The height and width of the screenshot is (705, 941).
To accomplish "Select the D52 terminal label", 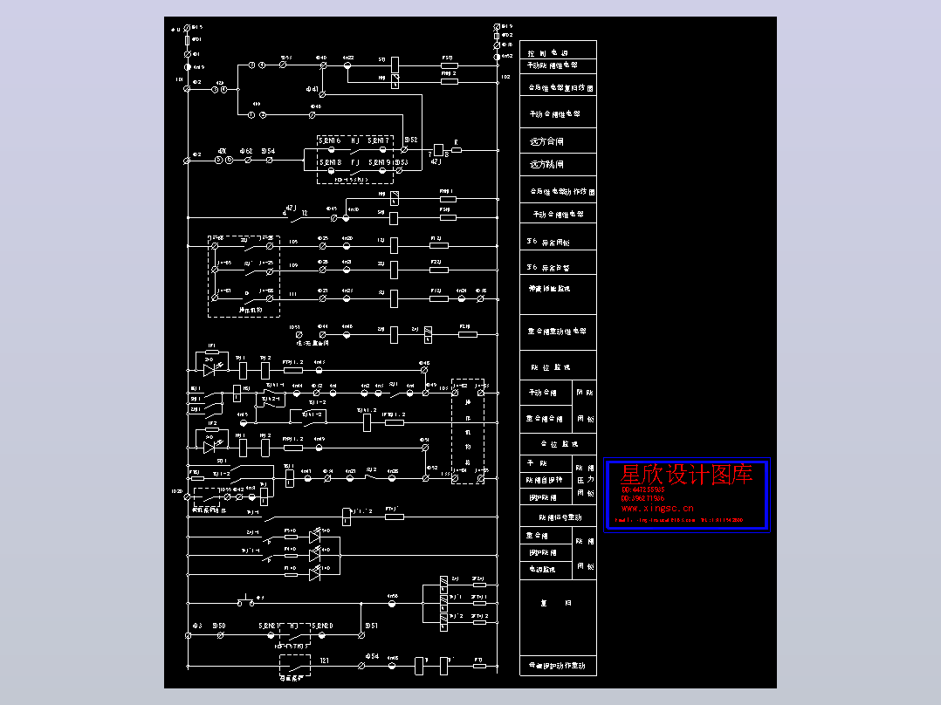I will 411,140.
